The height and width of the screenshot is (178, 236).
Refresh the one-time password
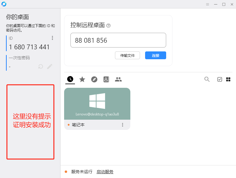pyautogui.click(x=41, y=66)
